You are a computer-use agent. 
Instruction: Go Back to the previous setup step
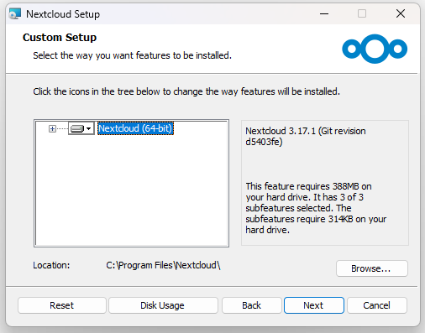pos(251,305)
